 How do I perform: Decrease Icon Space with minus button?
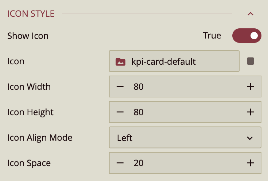pos(120,163)
